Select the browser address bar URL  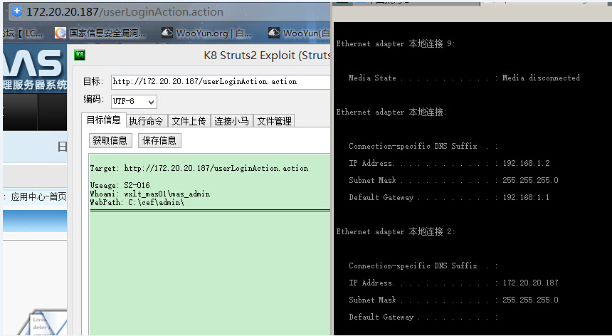pos(125,11)
